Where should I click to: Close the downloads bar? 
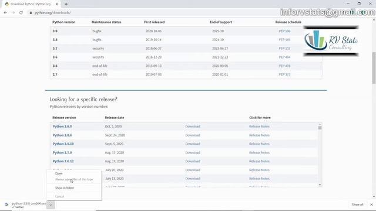371,205
